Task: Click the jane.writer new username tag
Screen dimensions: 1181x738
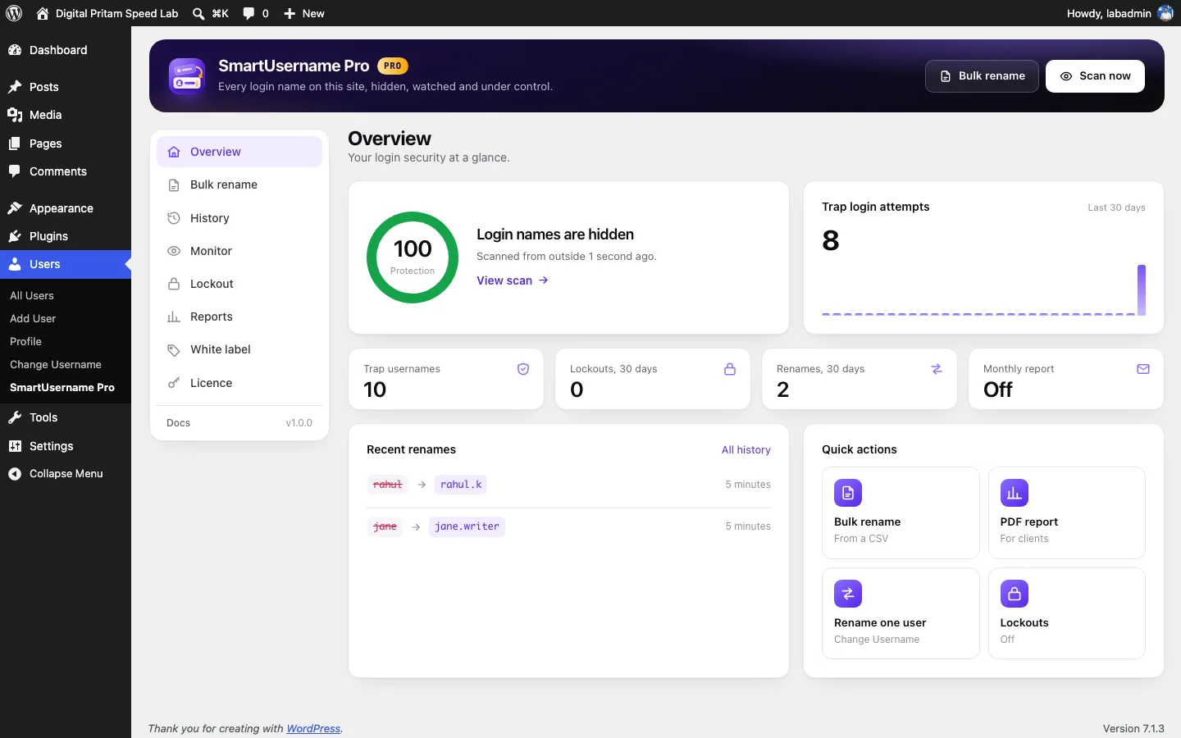Action: (467, 526)
